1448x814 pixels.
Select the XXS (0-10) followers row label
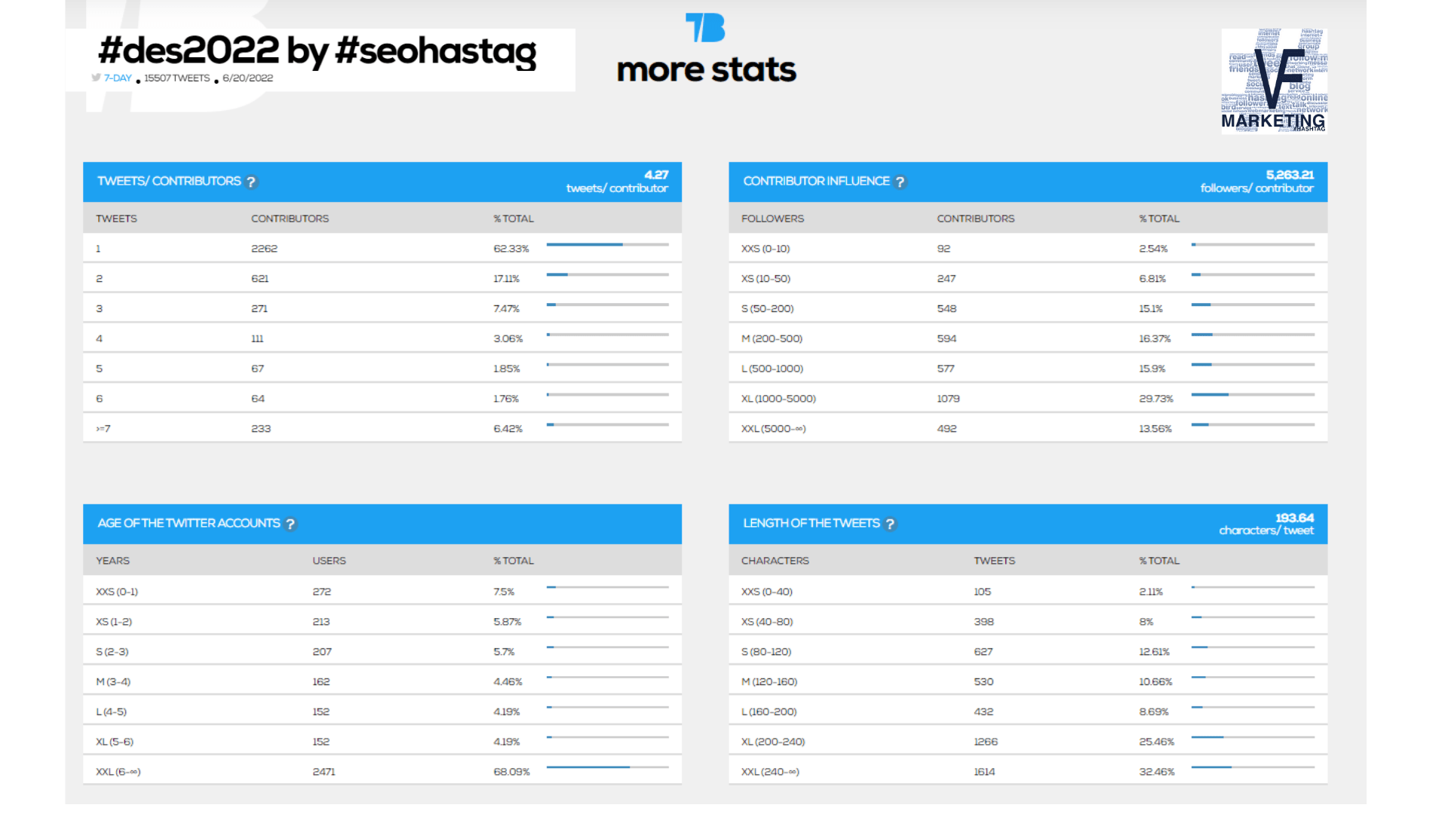pyautogui.click(x=765, y=249)
